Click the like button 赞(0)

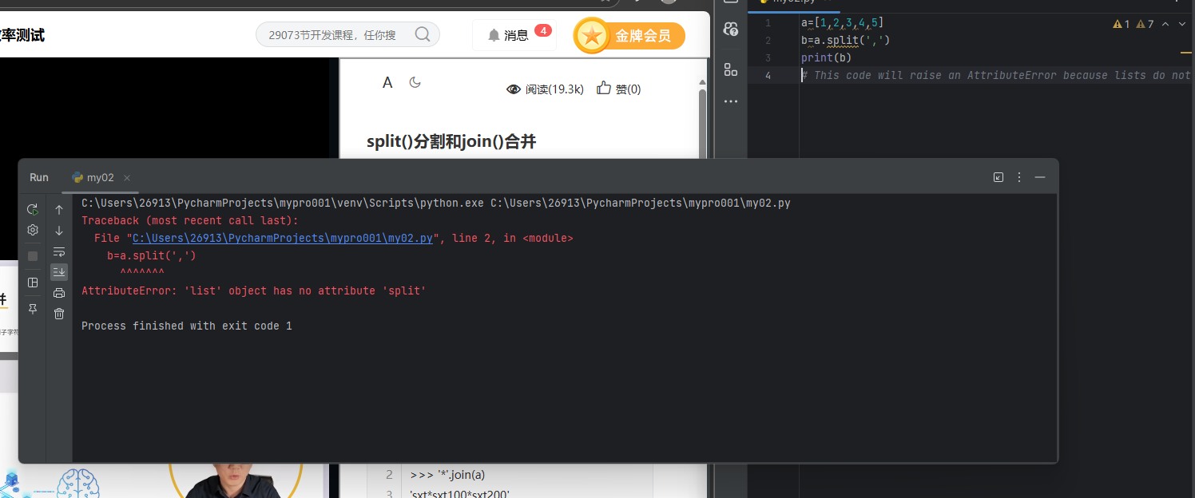tap(618, 89)
